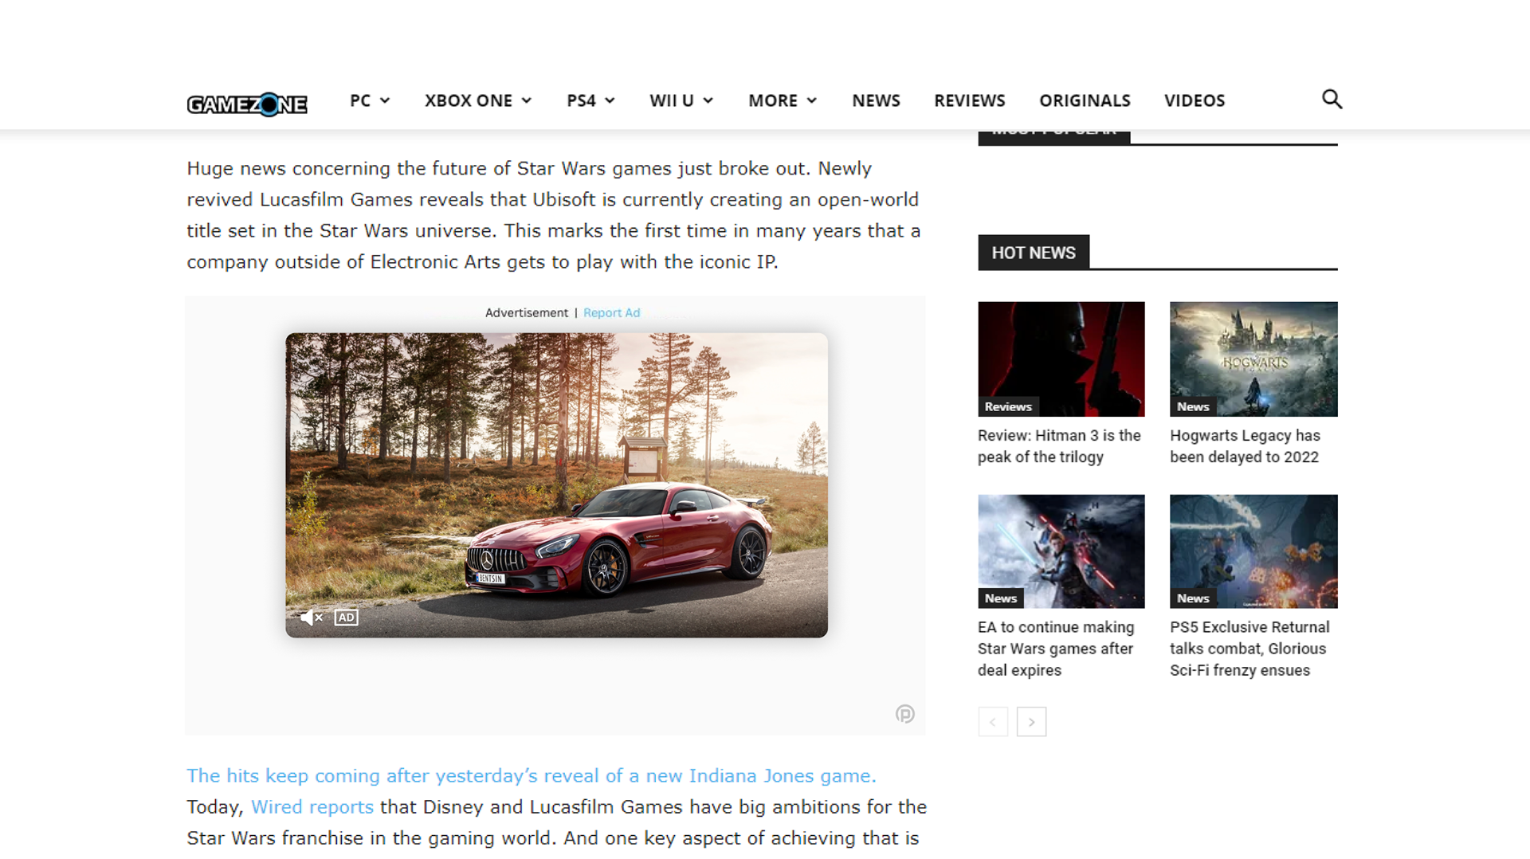Open Hogwarts Legacy delayed headline

[1245, 446]
